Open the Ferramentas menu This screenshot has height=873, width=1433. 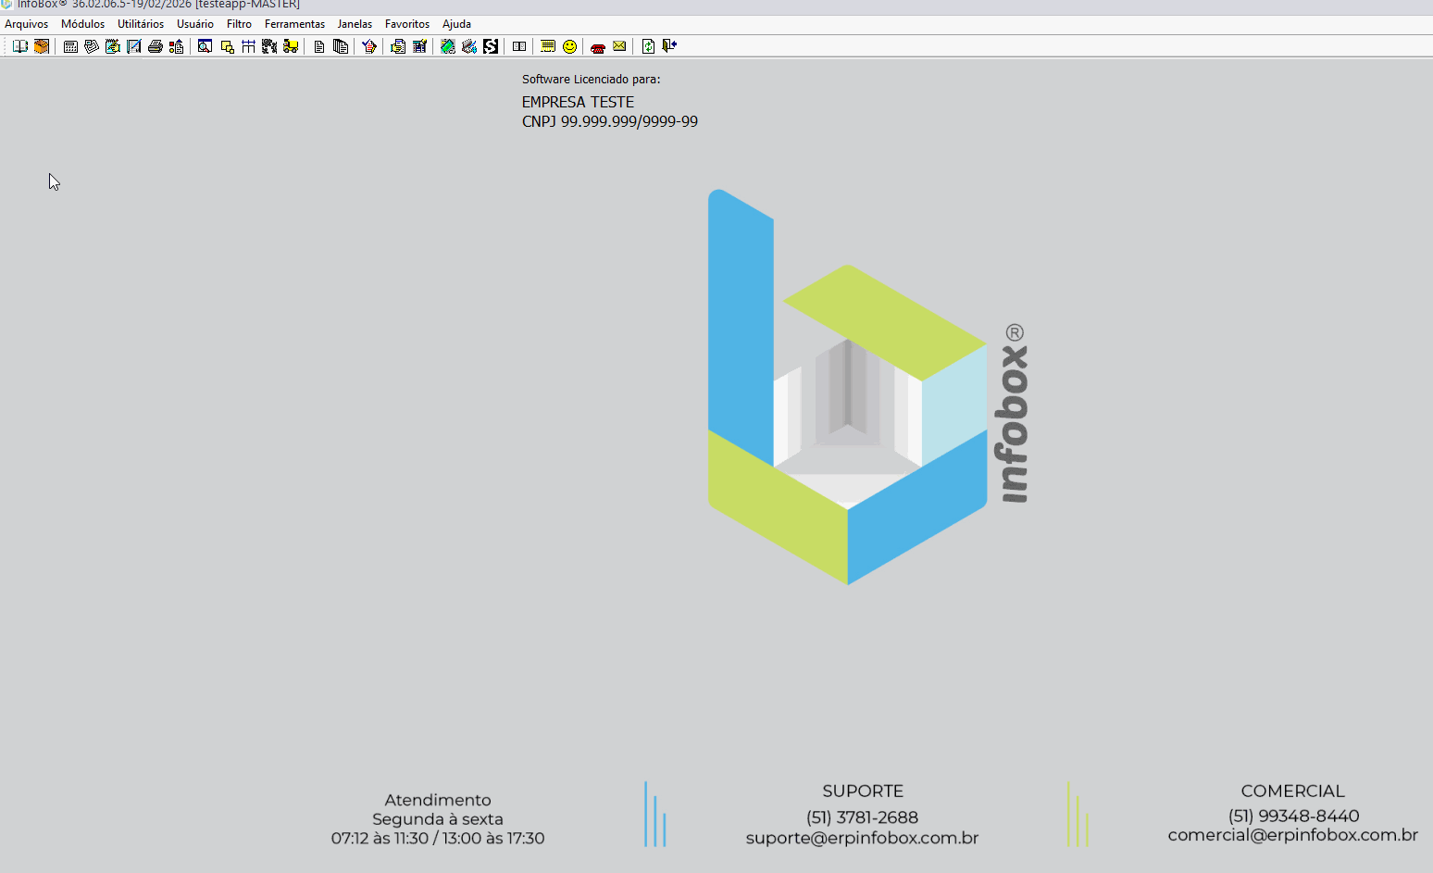[294, 24]
